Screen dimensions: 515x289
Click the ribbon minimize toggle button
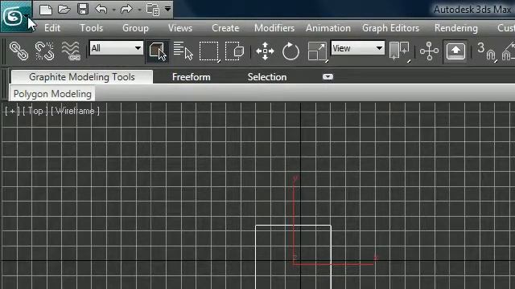[x=328, y=77]
